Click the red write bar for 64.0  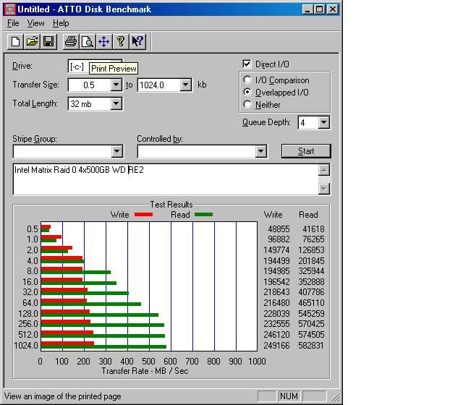(x=64, y=301)
